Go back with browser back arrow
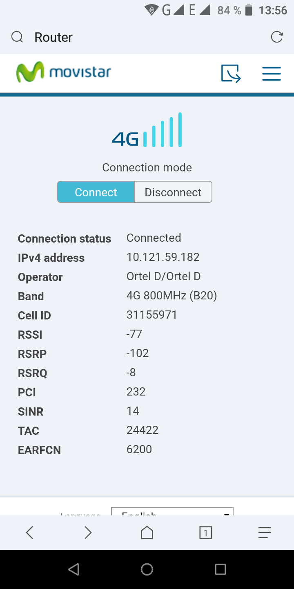This screenshot has width=294, height=589. pos(29,533)
